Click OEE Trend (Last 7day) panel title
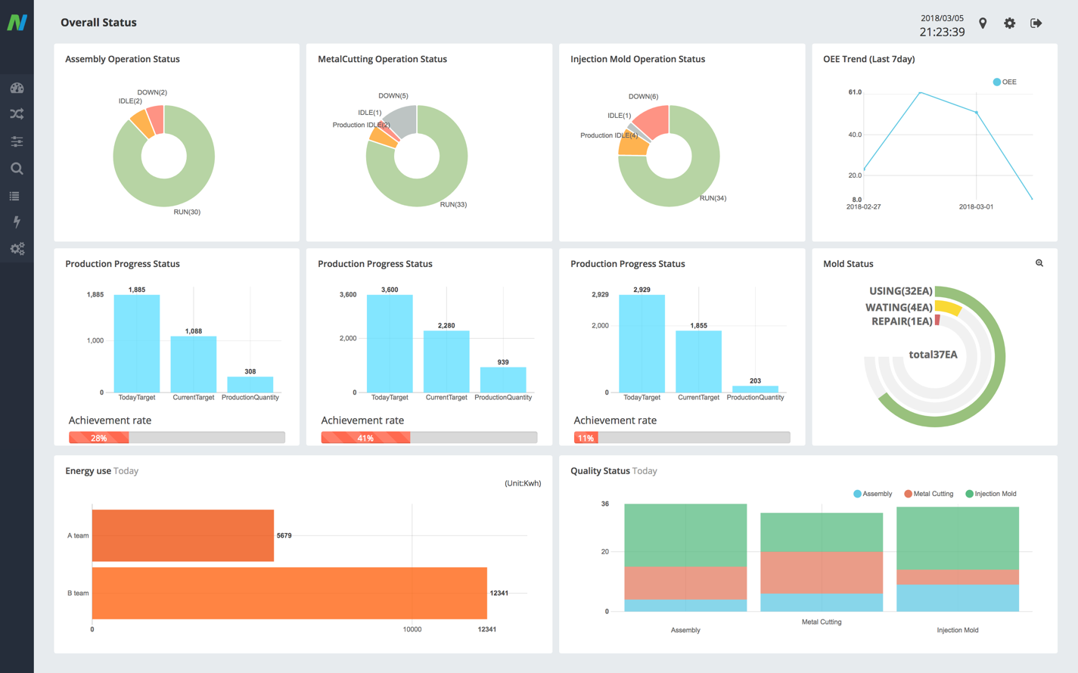 click(868, 59)
